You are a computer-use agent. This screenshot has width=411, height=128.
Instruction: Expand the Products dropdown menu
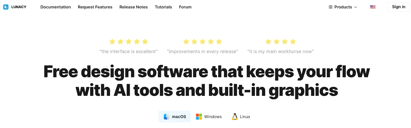pos(343,7)
